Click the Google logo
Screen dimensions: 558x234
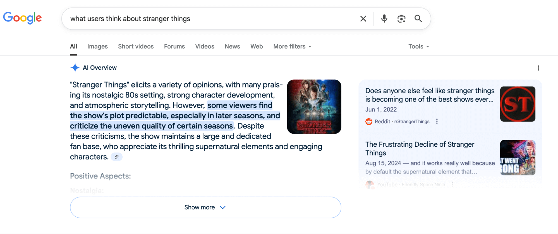tap(22, 18)
